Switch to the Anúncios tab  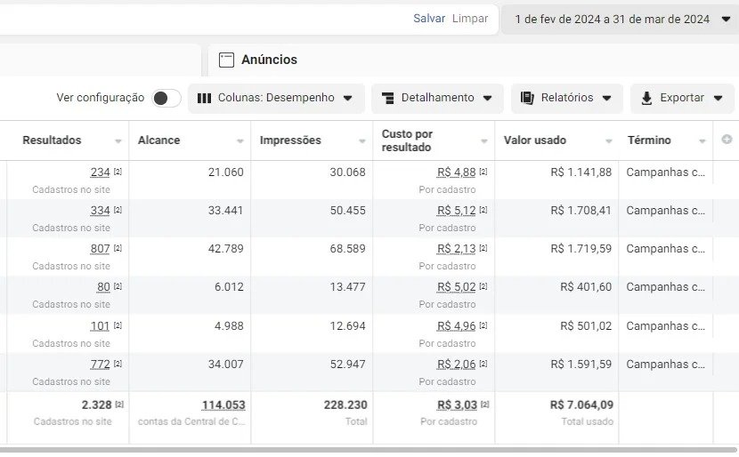tap(269, 60)
